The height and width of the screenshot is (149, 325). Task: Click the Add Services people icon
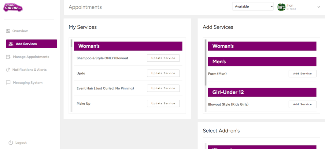coord(11,44)
